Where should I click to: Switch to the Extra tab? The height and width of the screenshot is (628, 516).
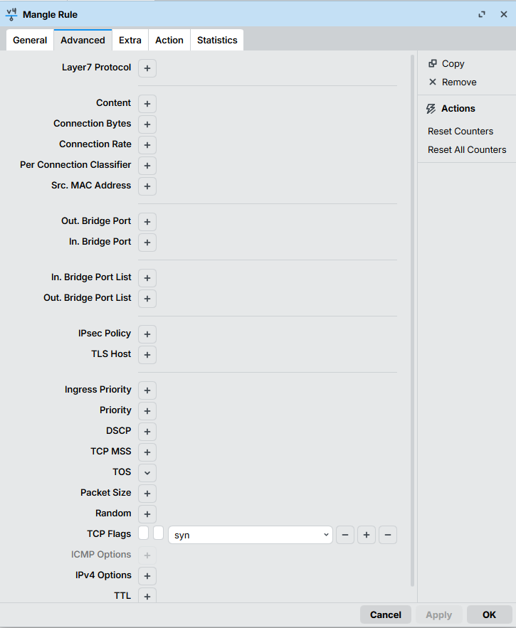pyautogui.click(x=130, y=41)
